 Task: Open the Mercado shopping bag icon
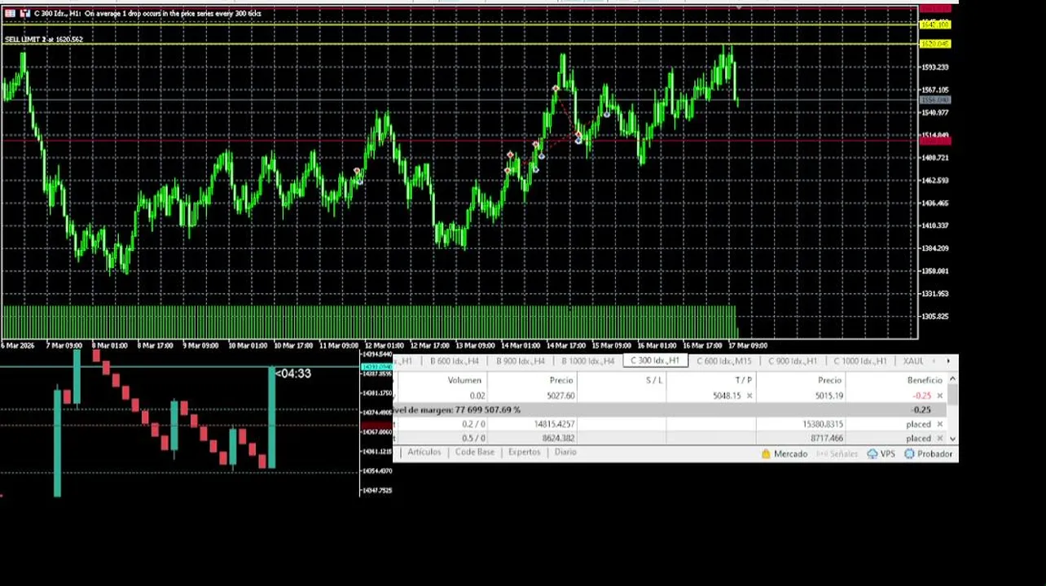[766, 454]
